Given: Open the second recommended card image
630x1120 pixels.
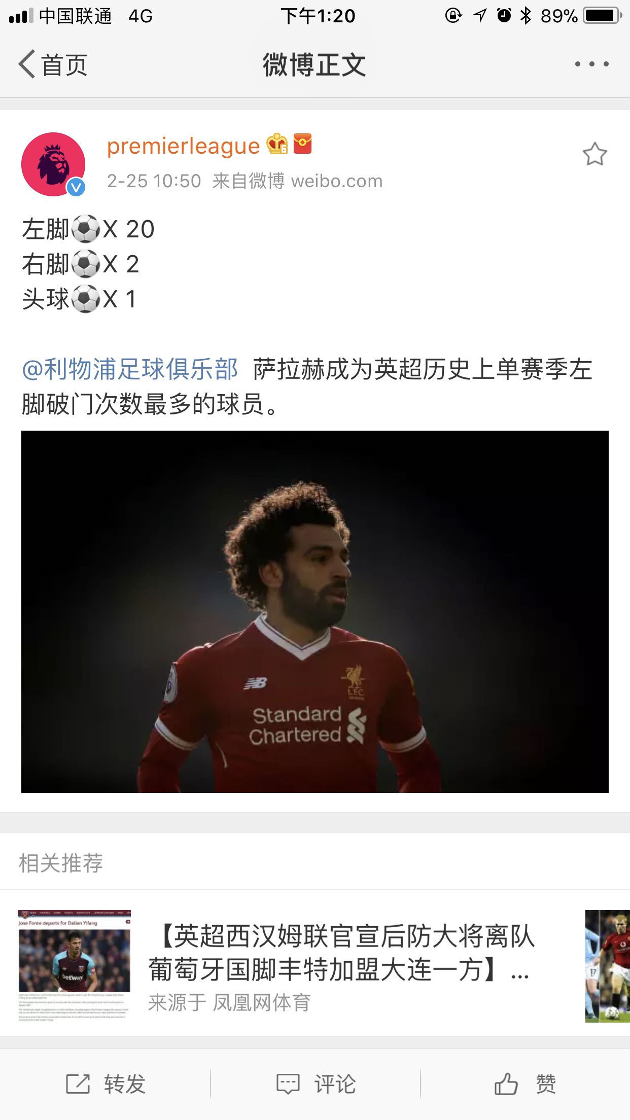Looking at the screenshot, I should (608, 966).
